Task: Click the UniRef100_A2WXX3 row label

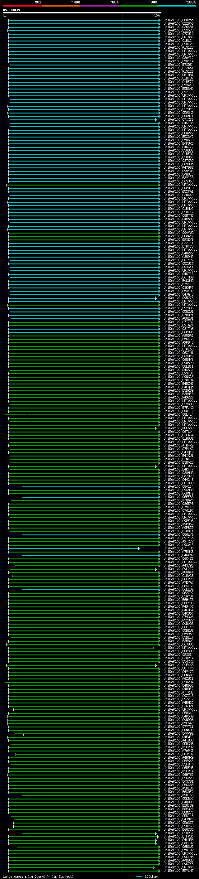Action: pos(178,195)
